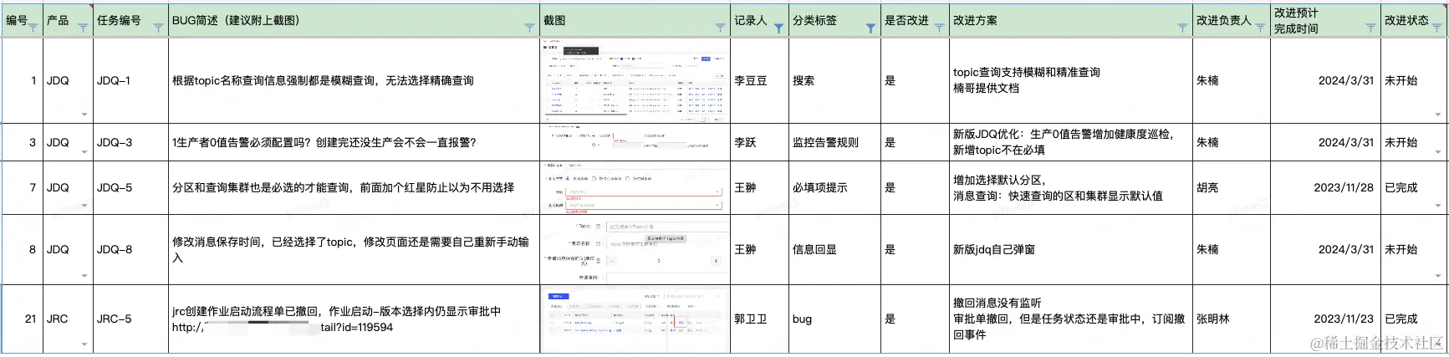Select cell 'JDQ-3' in 任务编号 column
This screenshot has height=357, width=1449.
pos(130,142)
